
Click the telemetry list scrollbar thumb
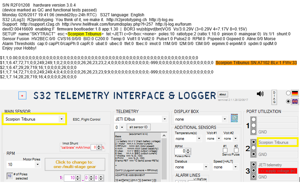(x=164, y=159)
